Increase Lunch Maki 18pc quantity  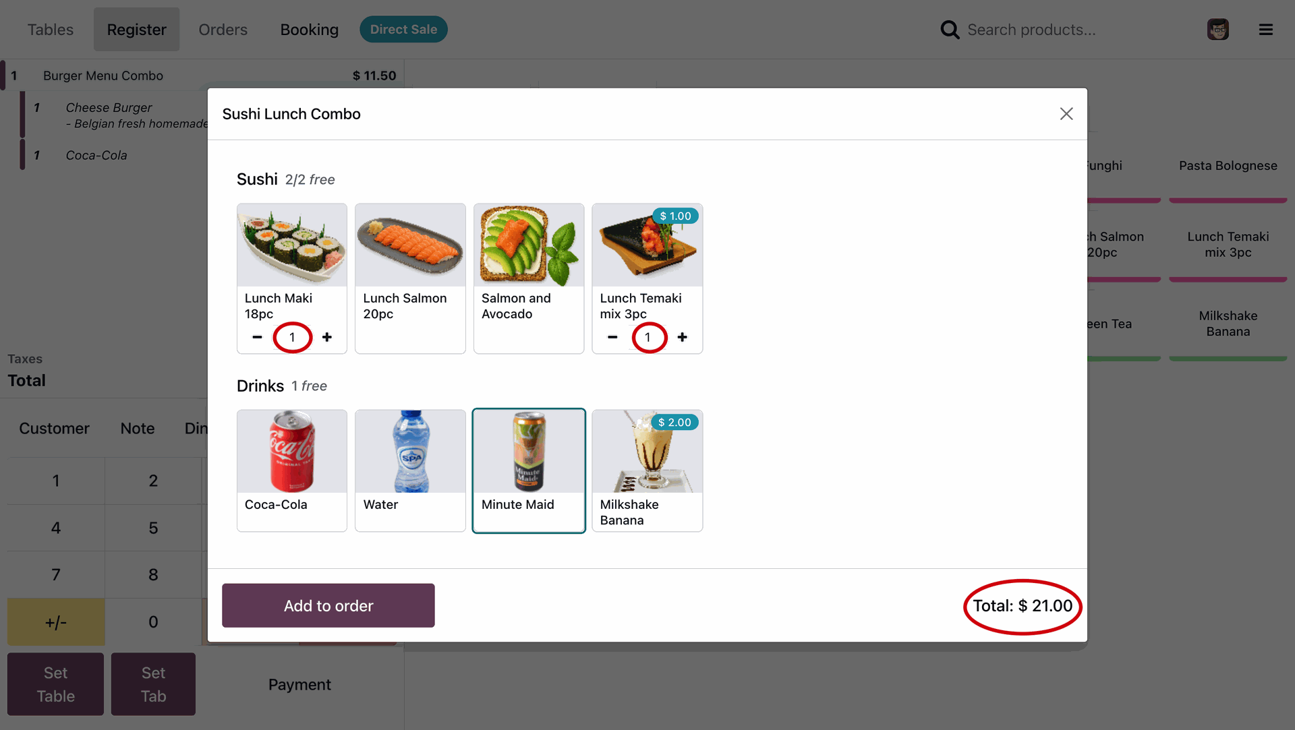click(327, 337)
